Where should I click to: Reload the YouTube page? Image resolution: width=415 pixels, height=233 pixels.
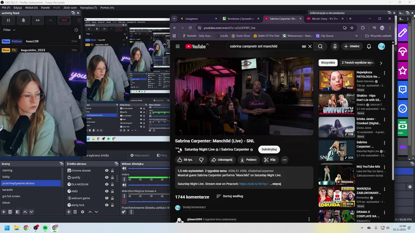[190, 28]
